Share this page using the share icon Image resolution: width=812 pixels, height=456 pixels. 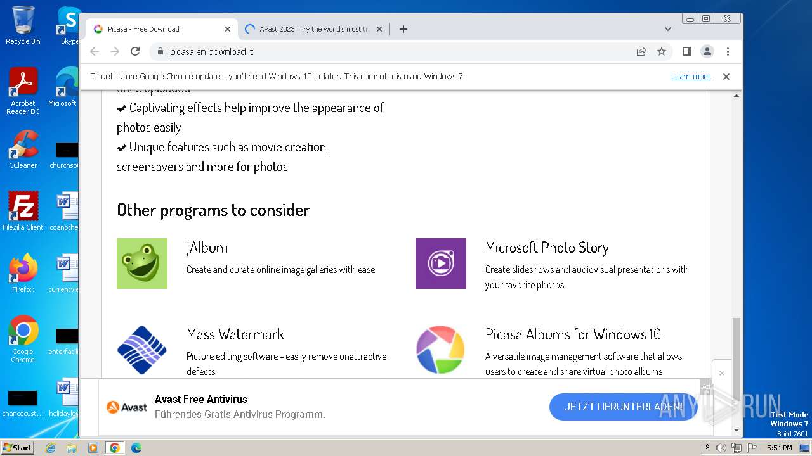(x=641, y=51)
